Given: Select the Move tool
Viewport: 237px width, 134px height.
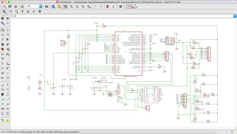Looking at the screenshot, I should coord(8,30).
